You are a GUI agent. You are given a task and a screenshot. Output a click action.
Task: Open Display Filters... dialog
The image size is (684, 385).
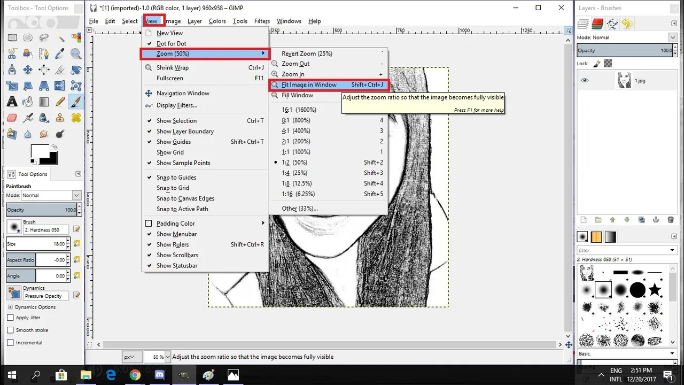point(205,105)
